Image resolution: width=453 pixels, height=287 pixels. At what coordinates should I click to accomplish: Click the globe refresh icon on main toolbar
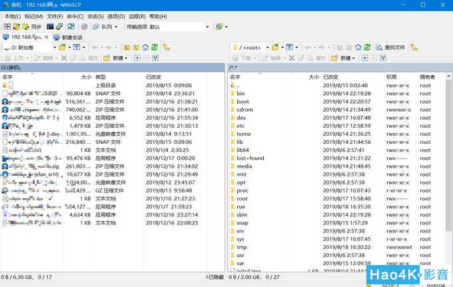point(219,27)
